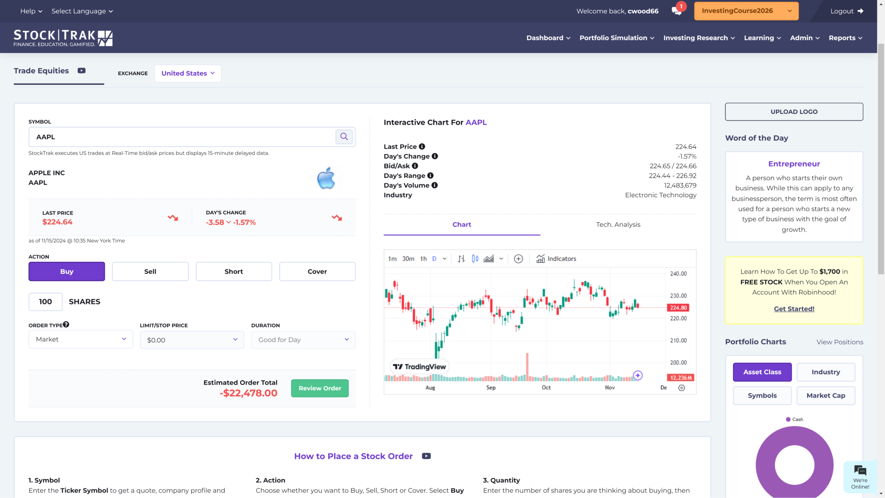
Task: Select the Sell action button
Action: [150, 271]
